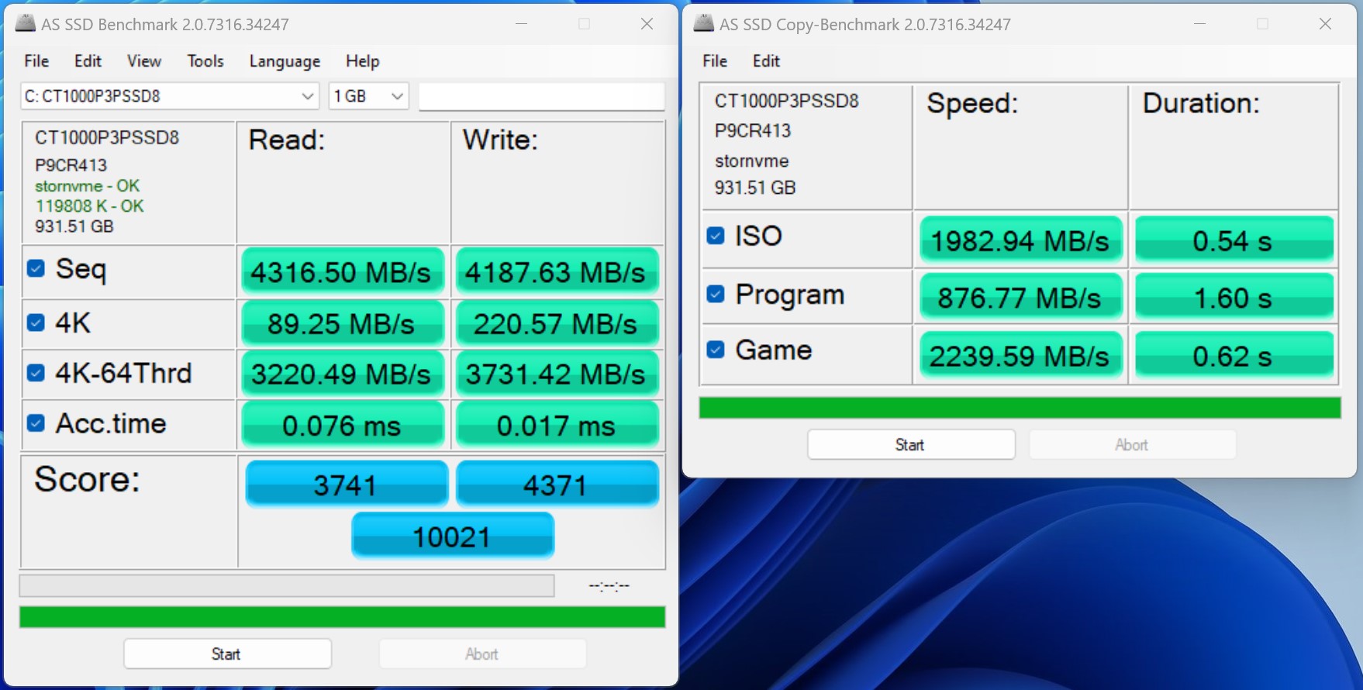Click the AS SSD Benchmark title bar icon
The image size is (1363, 690).
(x=25, y=23)
